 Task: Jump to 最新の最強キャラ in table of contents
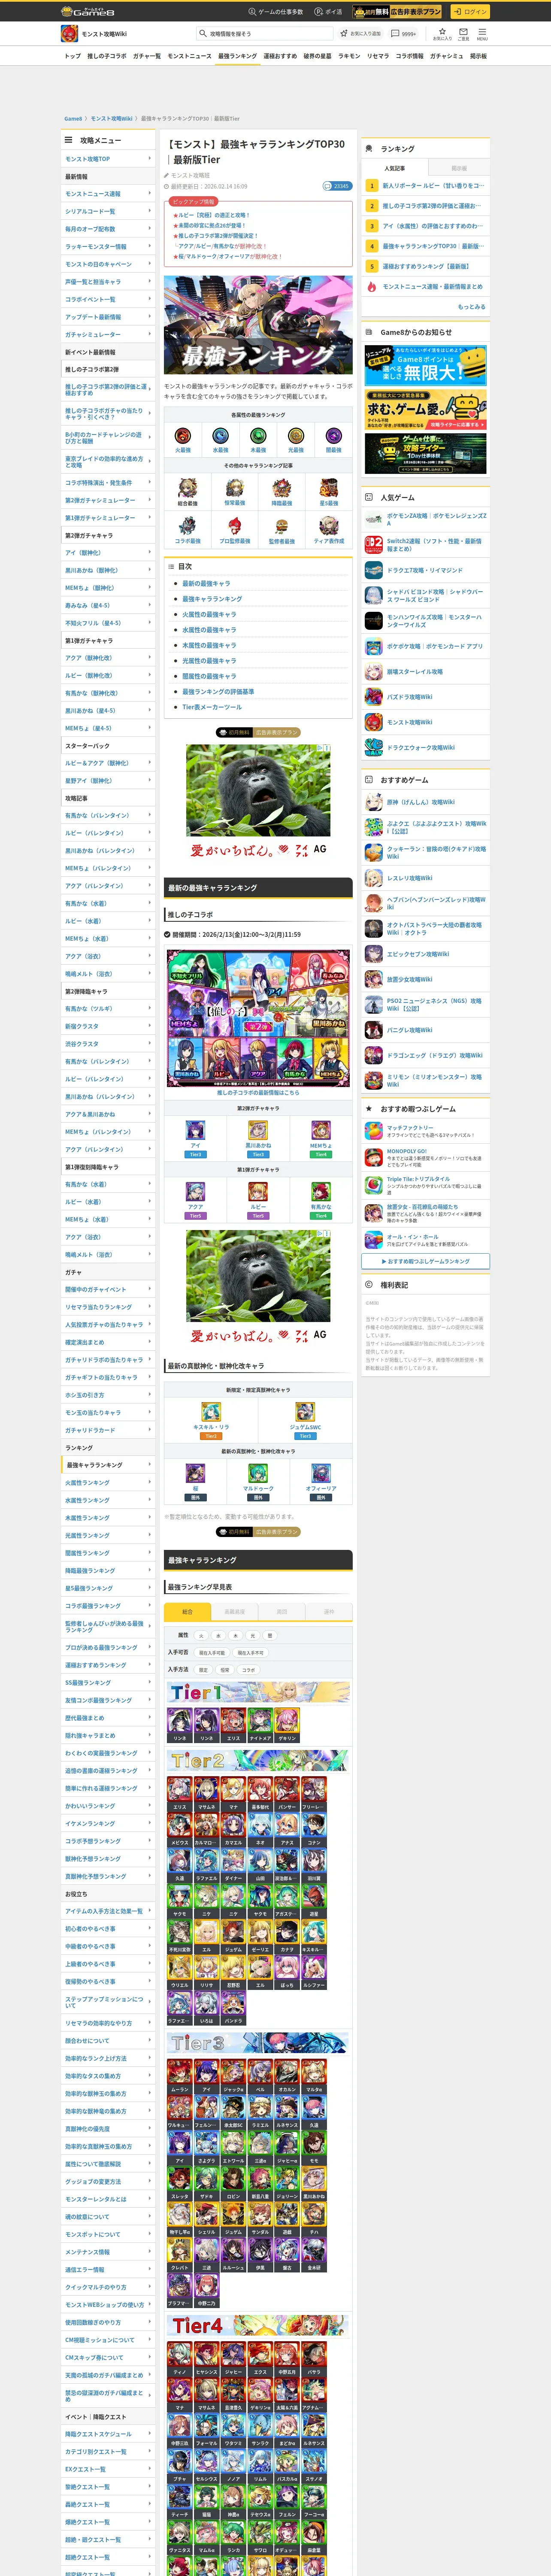click(206, 583)
